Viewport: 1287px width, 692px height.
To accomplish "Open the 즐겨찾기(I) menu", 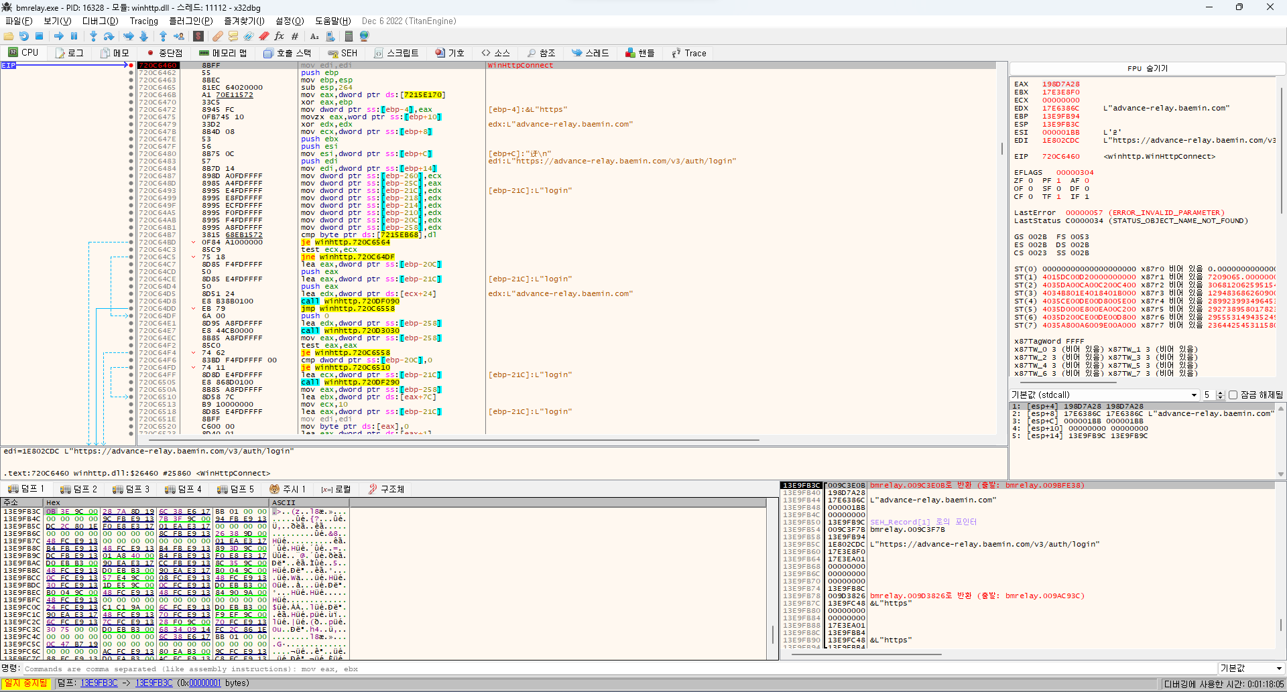I will 244,21.
